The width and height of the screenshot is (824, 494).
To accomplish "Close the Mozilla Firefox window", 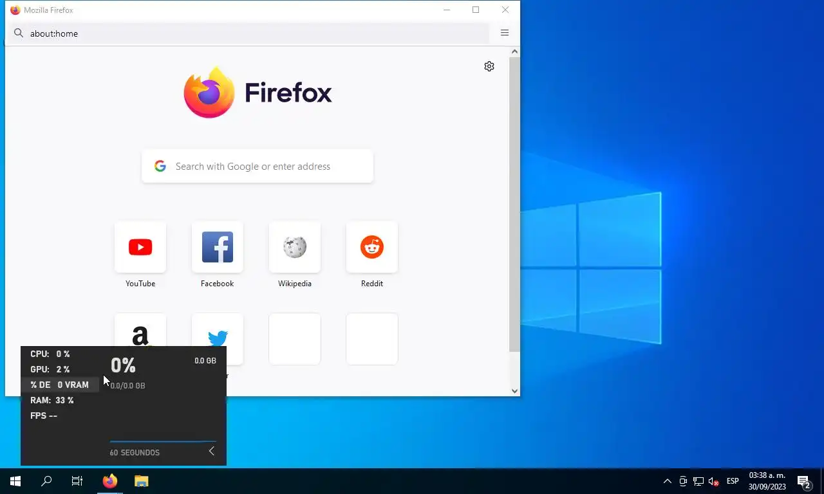I will point(505,10).
